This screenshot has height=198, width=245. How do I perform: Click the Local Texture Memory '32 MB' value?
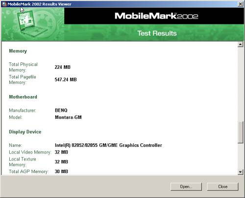pos(61,162)
